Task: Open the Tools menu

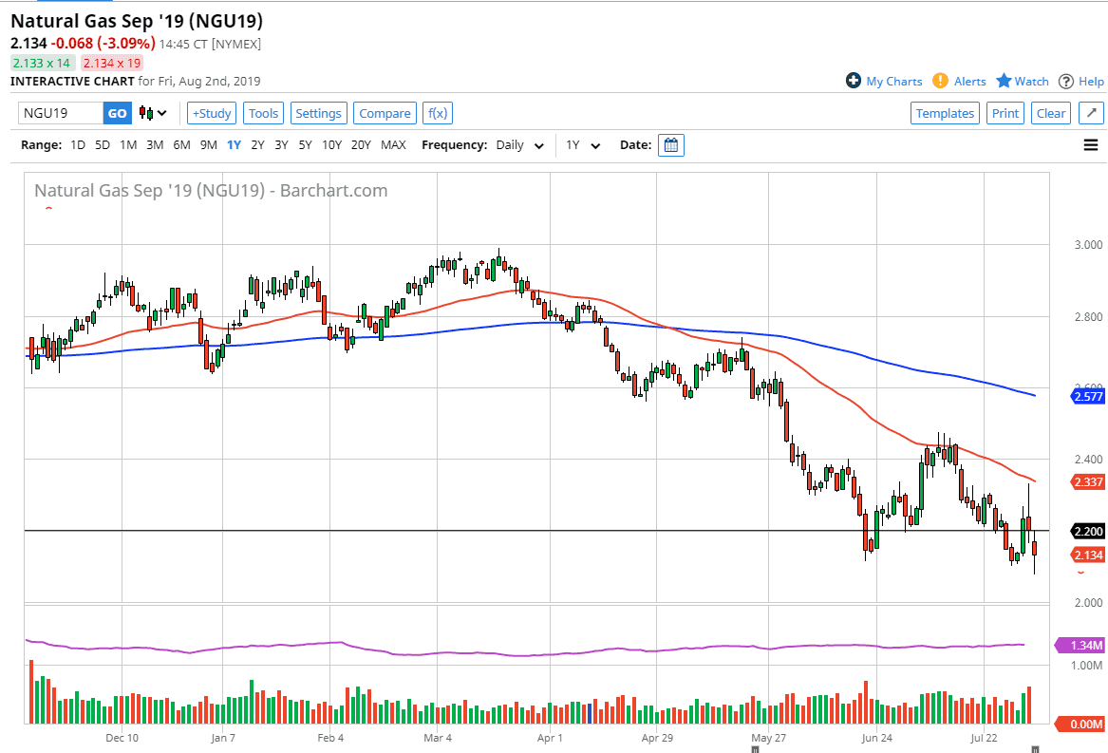Action: click(x=263, y=113)
